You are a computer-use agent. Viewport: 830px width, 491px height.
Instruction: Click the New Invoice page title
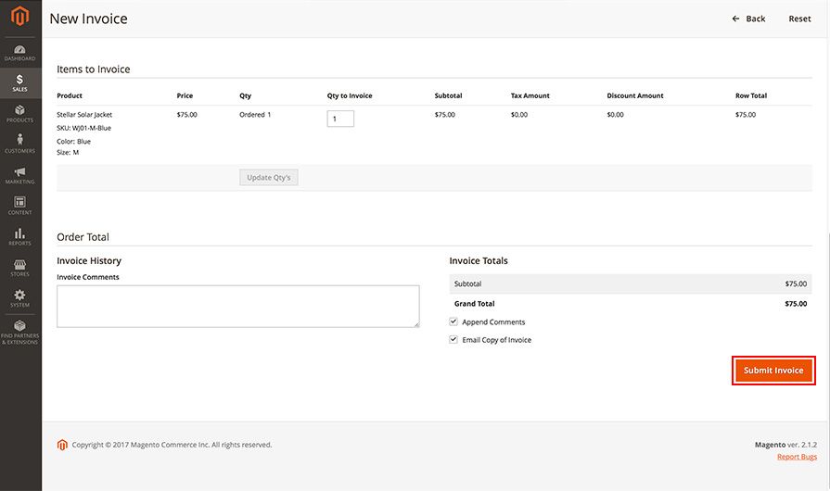88,19
